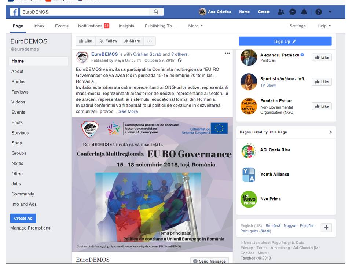Click the EuroDEMOS search field
This screenshot has height=264, width=352.
pos(85,12)
